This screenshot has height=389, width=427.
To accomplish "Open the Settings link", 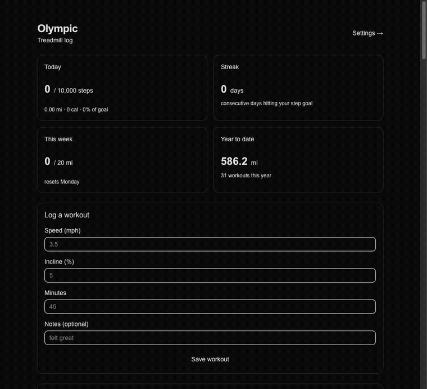I will 367,33.
